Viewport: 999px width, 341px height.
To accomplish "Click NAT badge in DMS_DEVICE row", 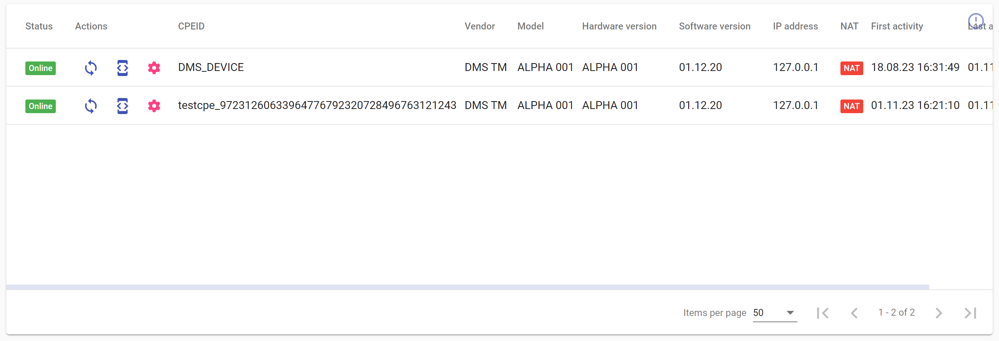I will pos(851,68).
